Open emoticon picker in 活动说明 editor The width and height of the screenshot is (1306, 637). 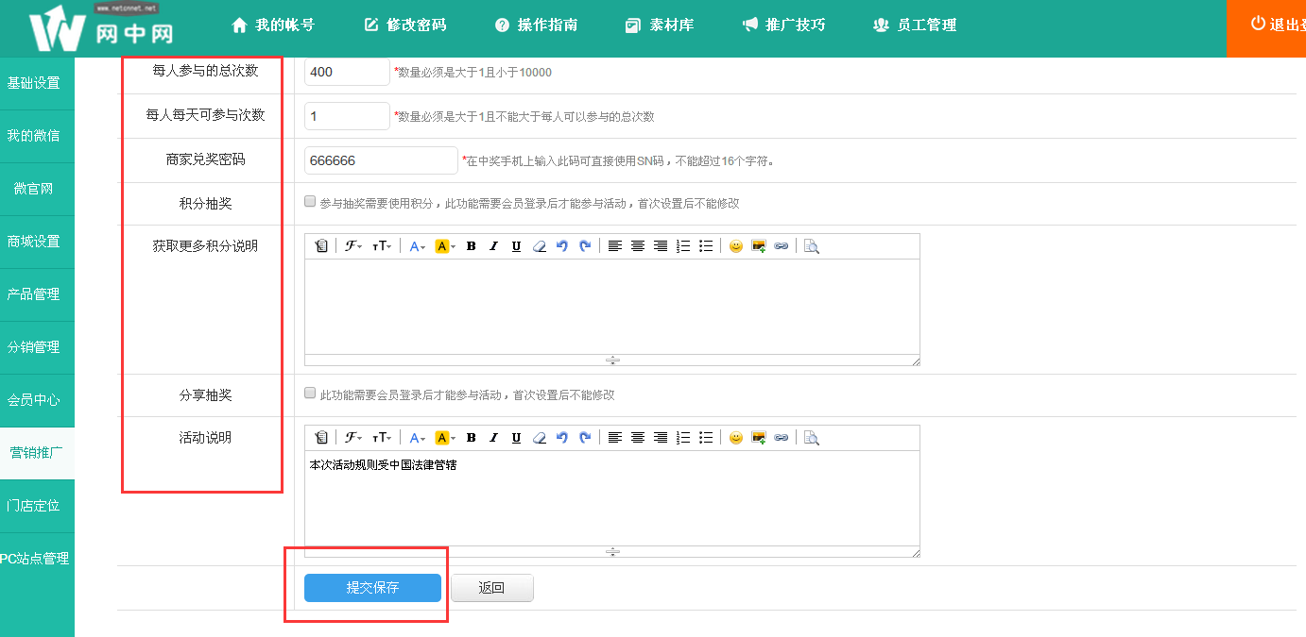(736, 438)
